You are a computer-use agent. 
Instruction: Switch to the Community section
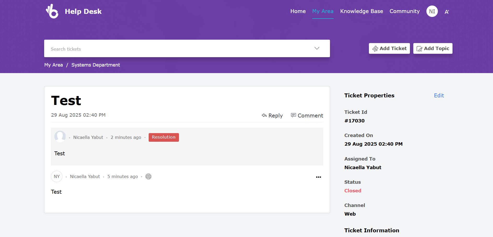click(x=404, y=11)
